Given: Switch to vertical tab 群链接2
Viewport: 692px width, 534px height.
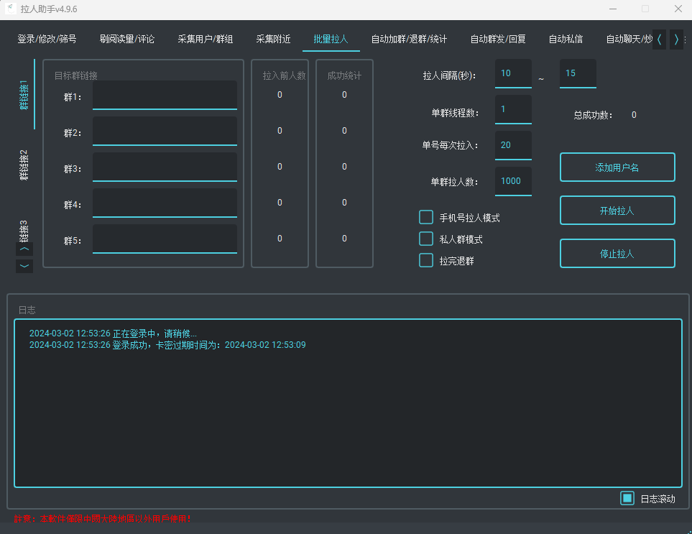Looking at the screenshot, I should click(x=24, y=165).
